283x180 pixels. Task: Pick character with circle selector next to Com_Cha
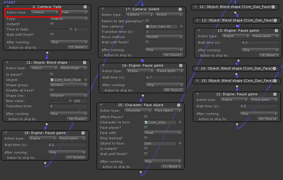click(180, 122)
